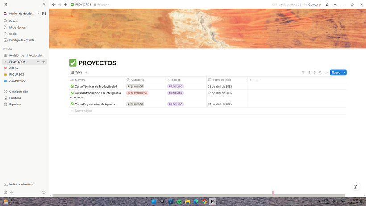Open IA de Notion

[25, 27]
